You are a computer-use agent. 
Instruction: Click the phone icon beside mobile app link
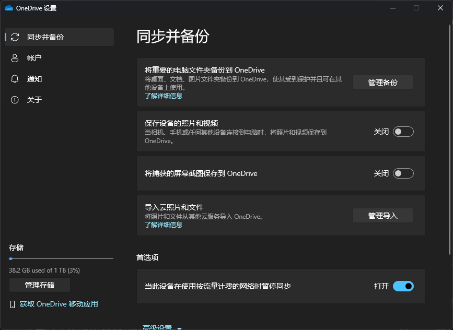click(13, 304)
